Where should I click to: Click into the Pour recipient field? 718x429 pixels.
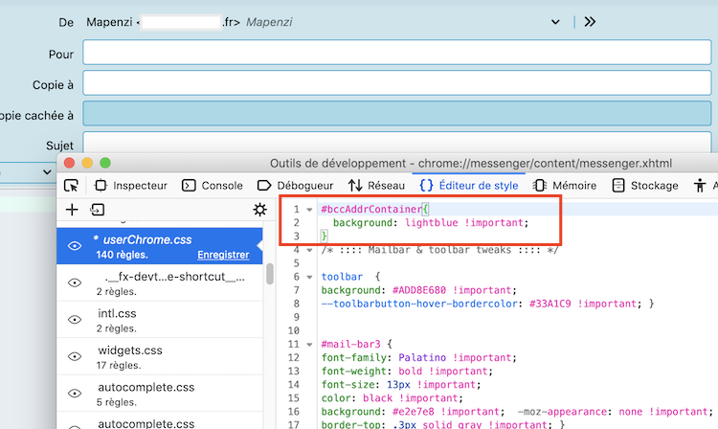coord(397,53)
